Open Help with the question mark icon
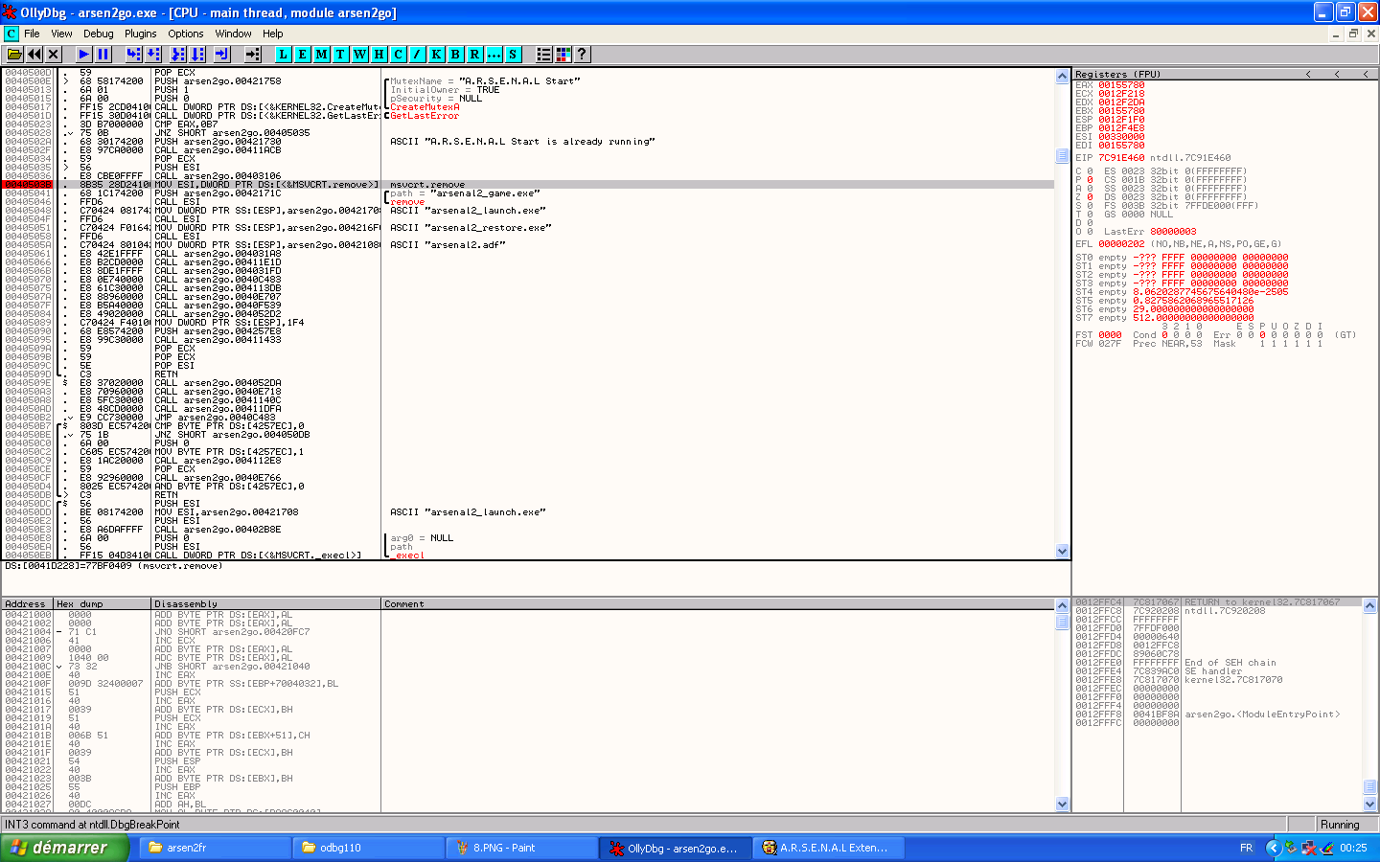The height and width of the screenshot is (862, 1380). pos(582,55)
